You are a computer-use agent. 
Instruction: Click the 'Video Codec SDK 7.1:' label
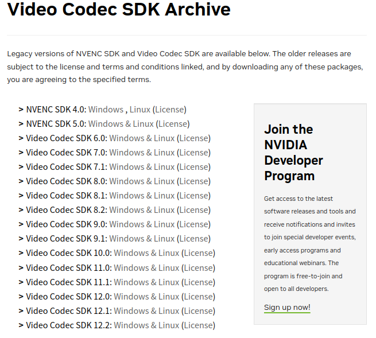(x=67, y=167)
